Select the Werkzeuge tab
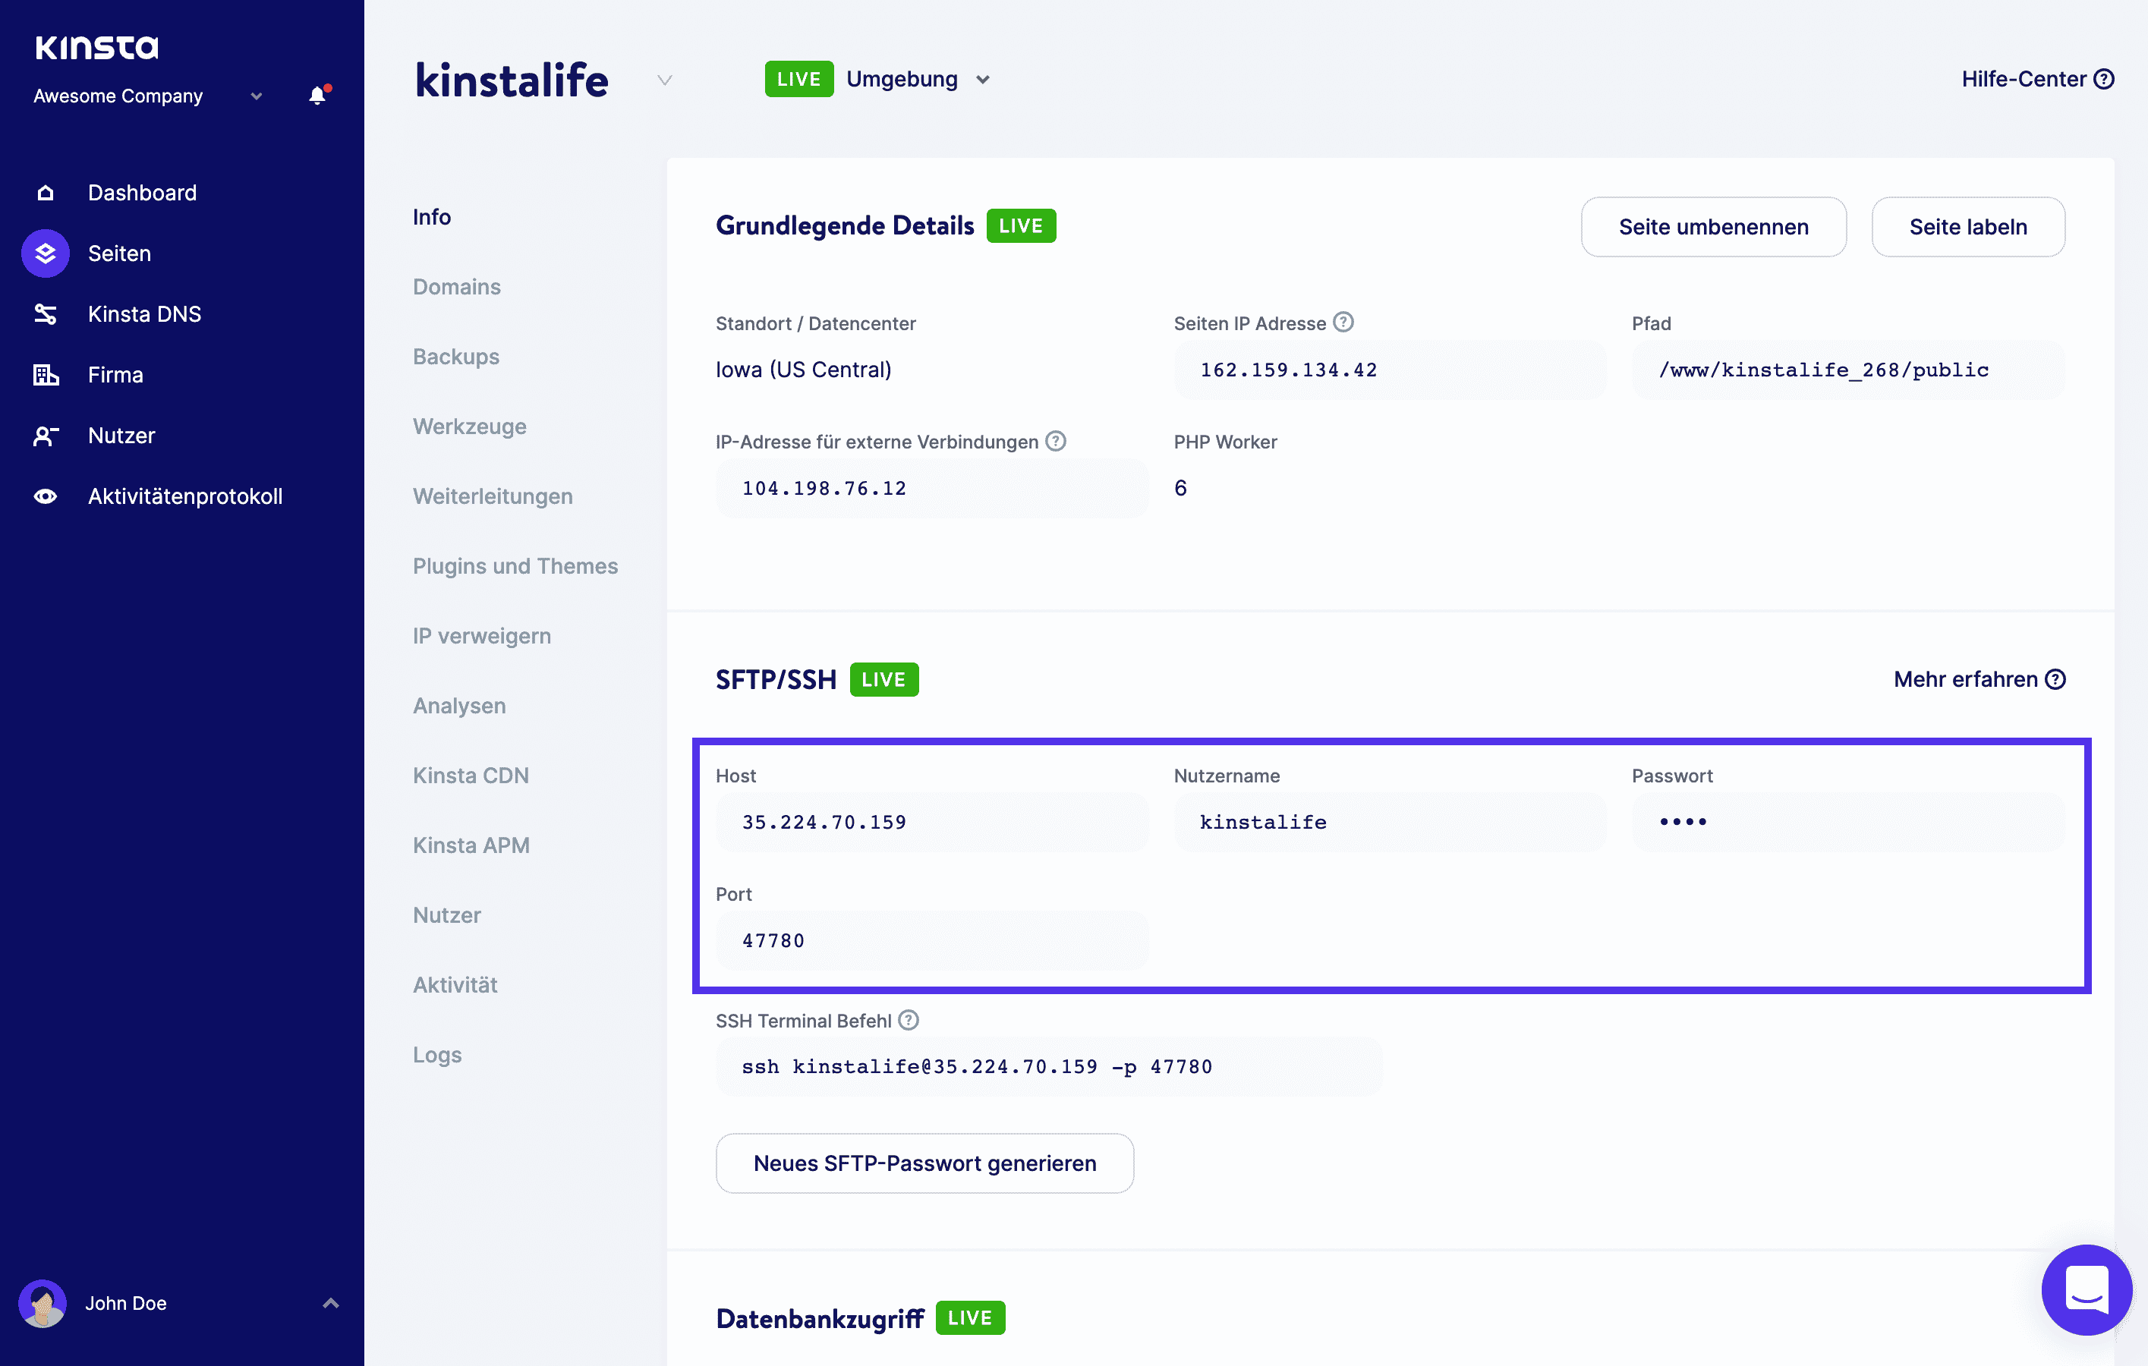Viewport: 2148px width, 1366px height. 469,426
